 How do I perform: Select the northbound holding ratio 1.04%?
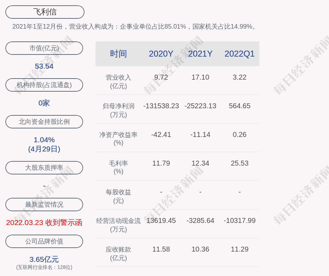tap(44, 140)
